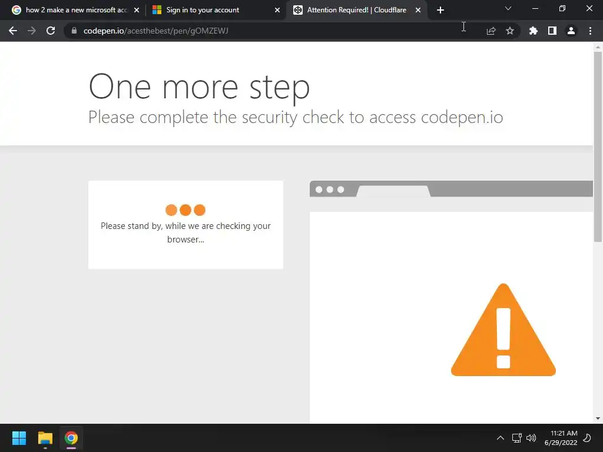Click the Chrome taskbar icon
The width and height of the screenshot is (603, 452).
(71, 438)
